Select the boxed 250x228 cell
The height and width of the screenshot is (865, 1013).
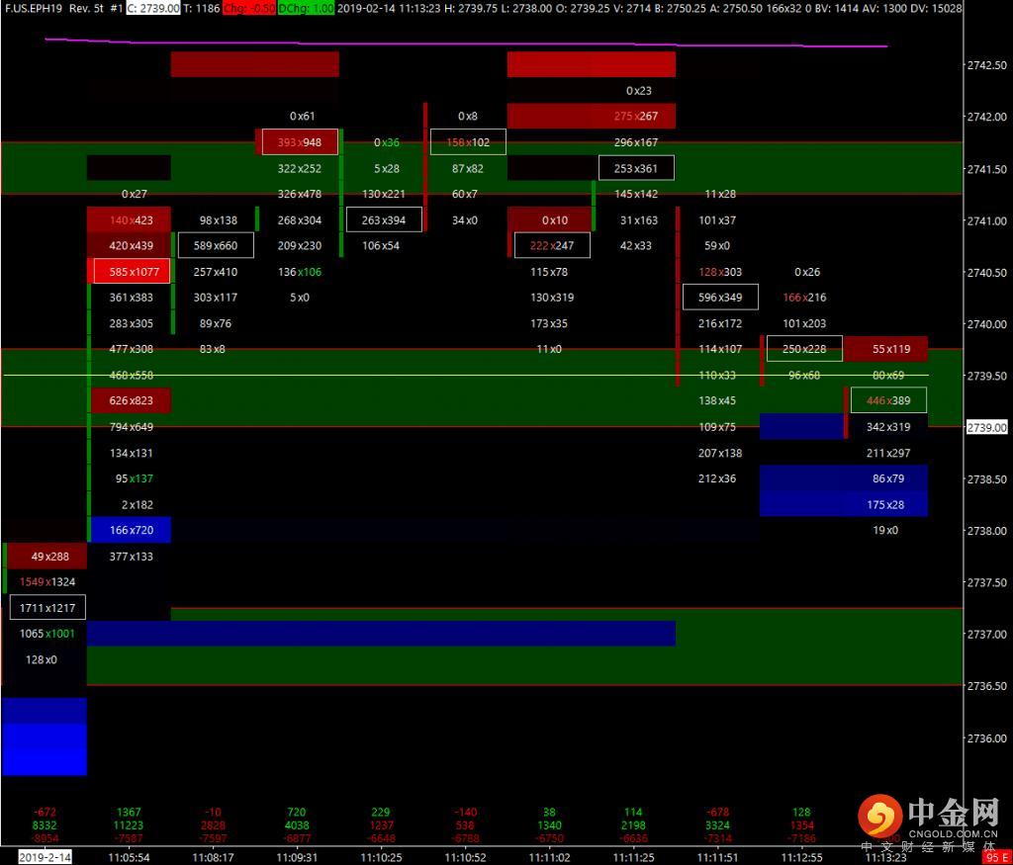(804, 349)
